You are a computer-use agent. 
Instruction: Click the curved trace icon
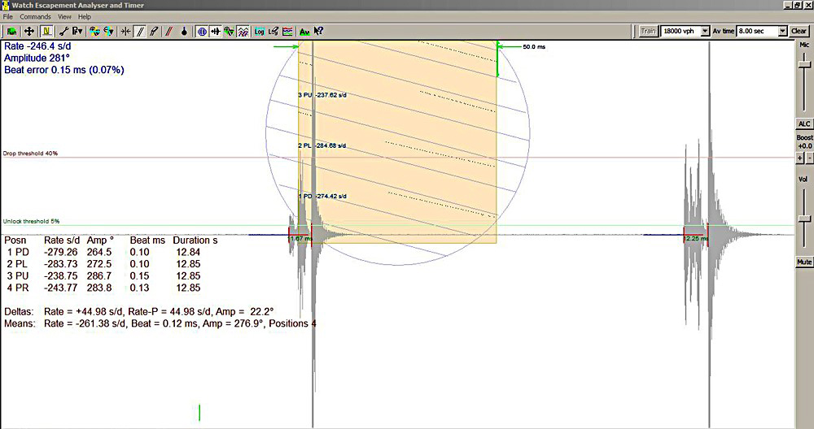click(154, 32)
